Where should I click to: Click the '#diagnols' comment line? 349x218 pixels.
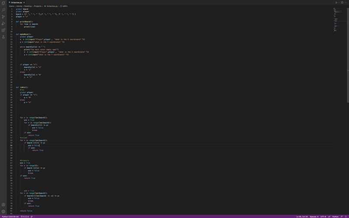[x=25, y=160]
